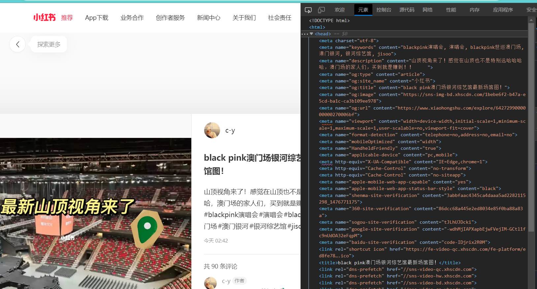Image resolution: width=537 pixels, height=289 pixels.
Task: Select the meta format-detection node
Action: pyautogui.click(x=418, y=135)
